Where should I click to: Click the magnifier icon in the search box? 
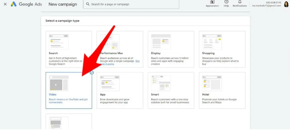[88, 4]
